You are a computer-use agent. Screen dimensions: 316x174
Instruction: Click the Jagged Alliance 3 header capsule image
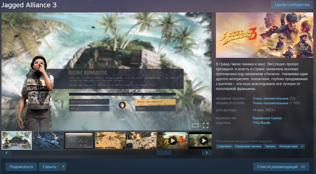265,35
